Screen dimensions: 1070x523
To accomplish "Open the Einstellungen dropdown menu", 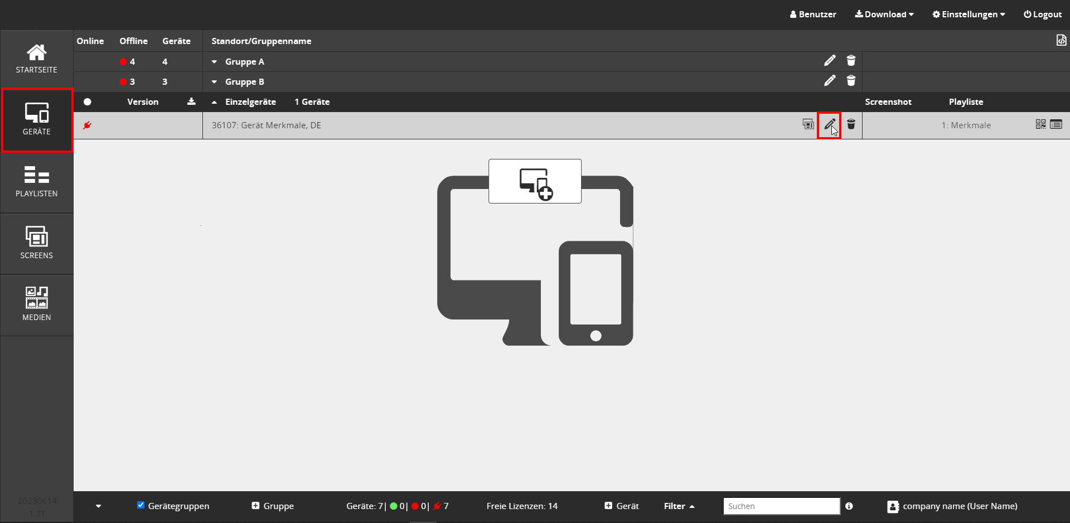I will tap(969, 14).
